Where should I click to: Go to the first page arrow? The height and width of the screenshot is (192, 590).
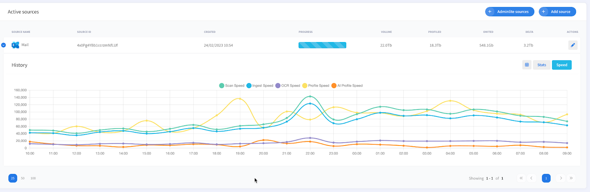click(x=521, y=178)
